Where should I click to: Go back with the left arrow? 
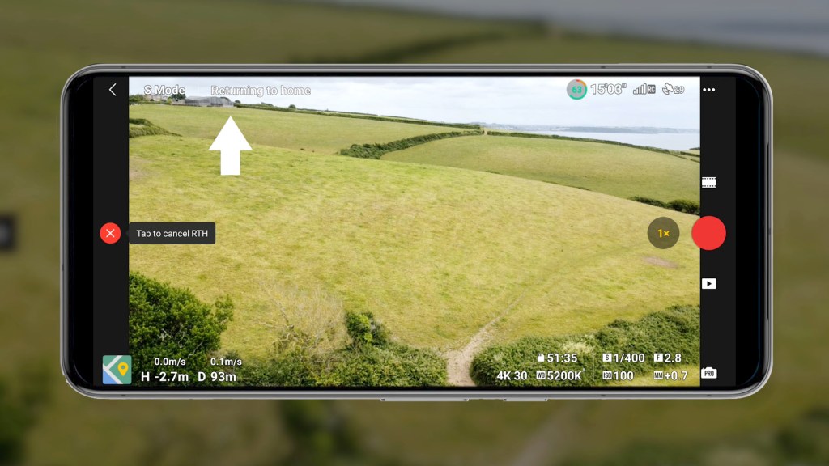coord(112,90)
